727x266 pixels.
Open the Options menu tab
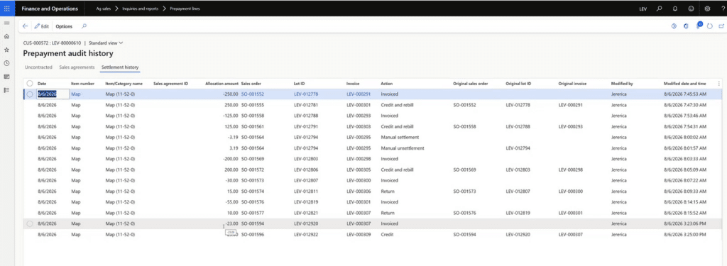pyautogui.click(x=64, y=26)
